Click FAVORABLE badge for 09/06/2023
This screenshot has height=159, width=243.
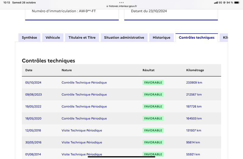coord(153,94)
